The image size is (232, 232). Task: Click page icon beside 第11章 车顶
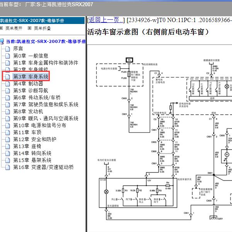click(8, 132)
